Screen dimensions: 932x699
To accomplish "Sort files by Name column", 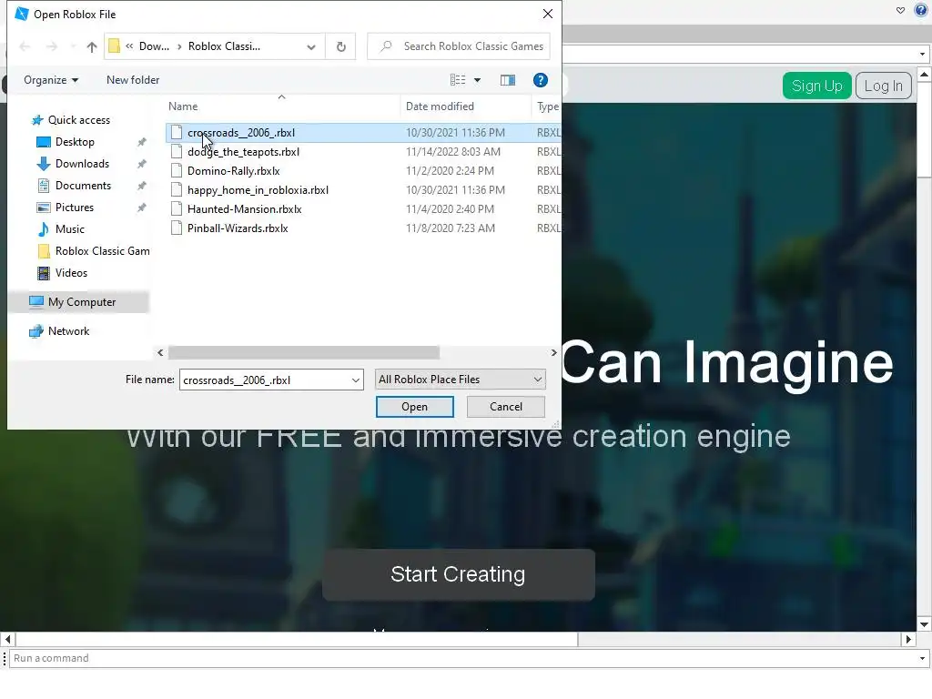I will (x=183, y=106).
